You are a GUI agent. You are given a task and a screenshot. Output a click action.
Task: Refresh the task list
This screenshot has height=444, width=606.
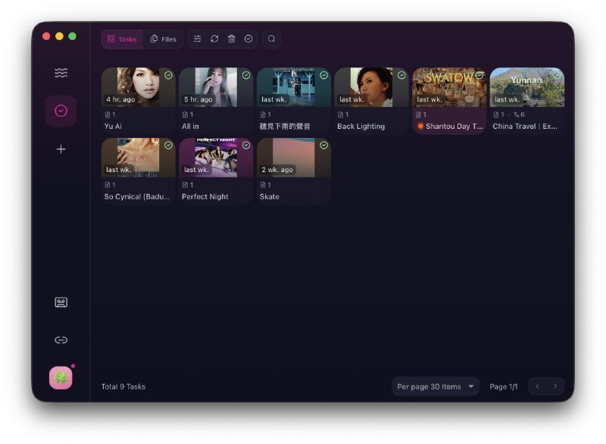(x=214, y=39)
